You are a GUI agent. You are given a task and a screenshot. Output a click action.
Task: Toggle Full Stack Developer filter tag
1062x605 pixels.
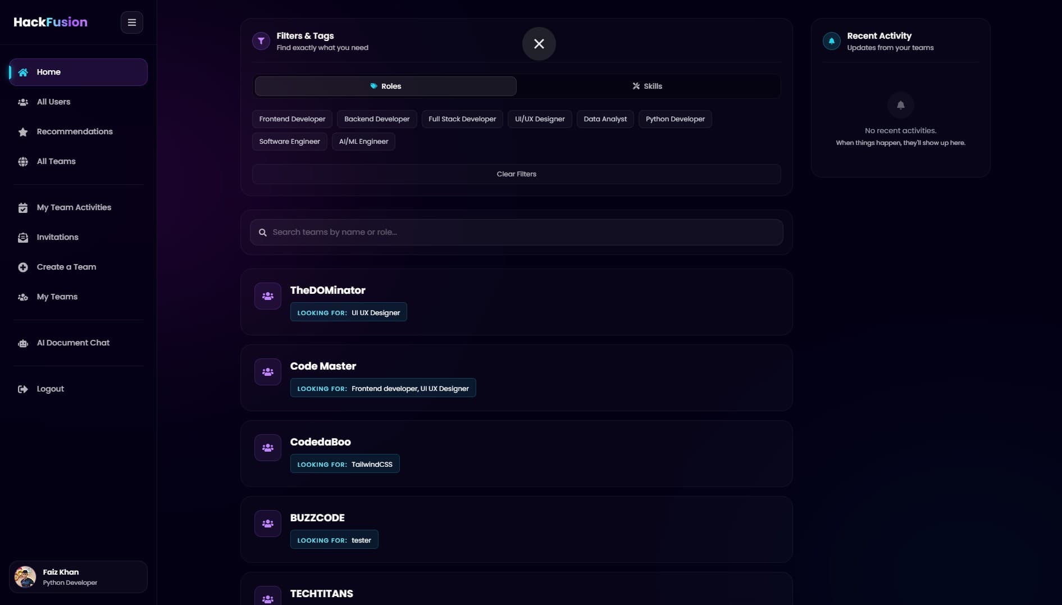click(462, 119)
